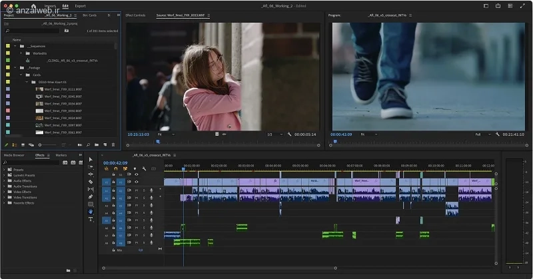
Task: Open the Effect Controls tab
Action: pos(135,15)
